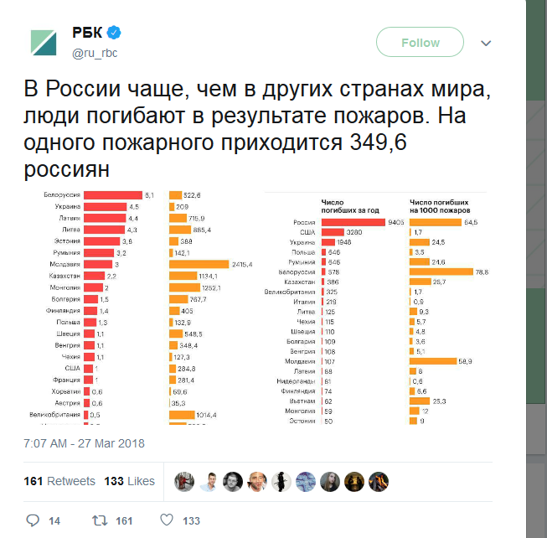Open the left chart image with Белоруссия bars
547x538 pixels.
coord(141,308)
